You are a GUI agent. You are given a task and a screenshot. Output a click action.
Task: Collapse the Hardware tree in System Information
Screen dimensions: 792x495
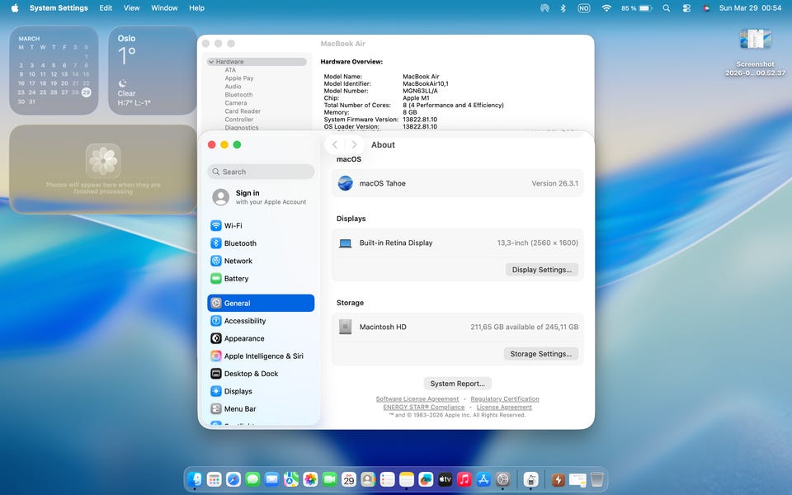[211, 62]
